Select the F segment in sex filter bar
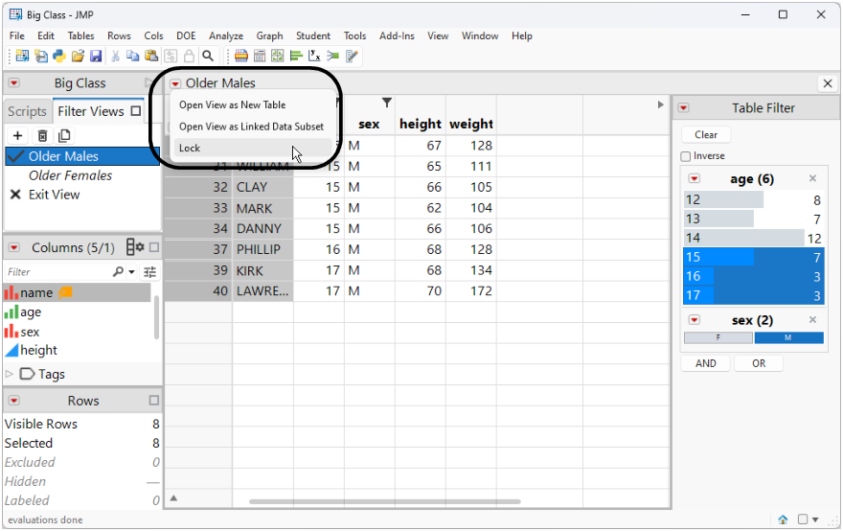The width and height of the screenshot is (843, 531). 718,338
